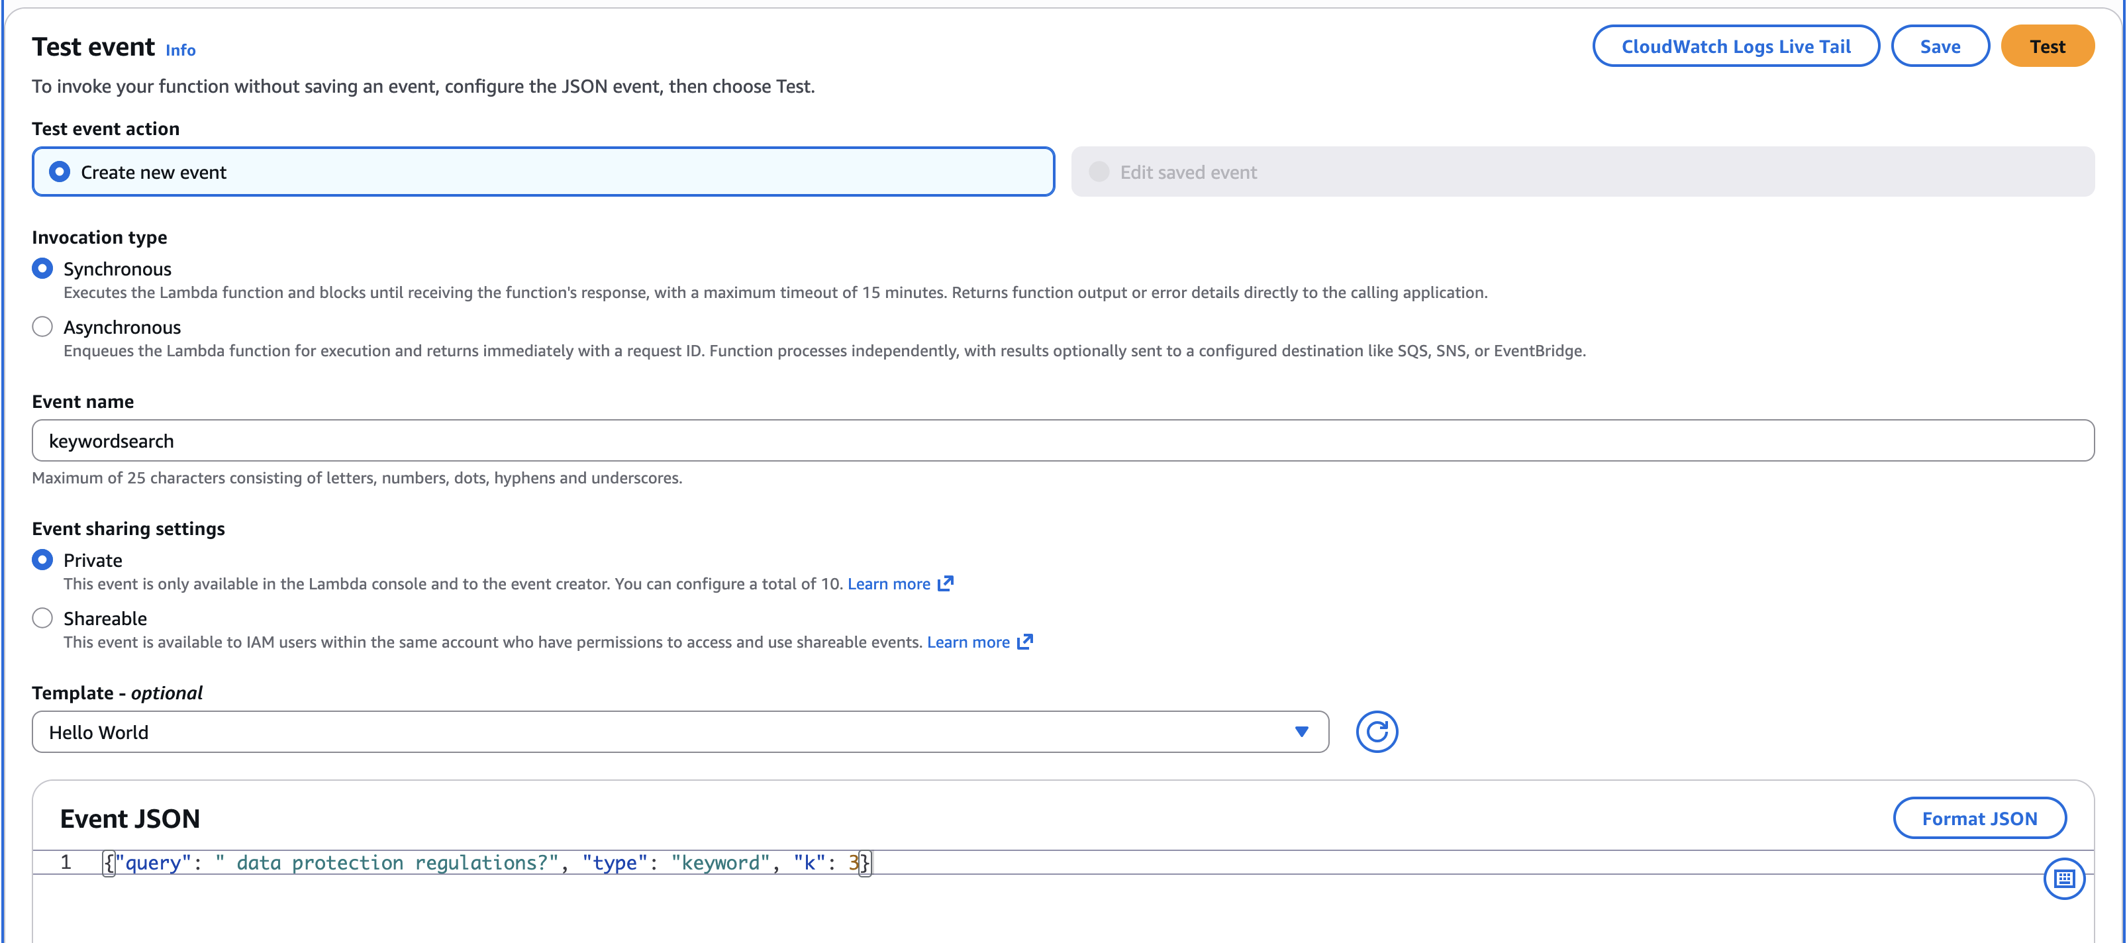
Task: Open the Info link beside Test event
Action: (x=180, y=50)
